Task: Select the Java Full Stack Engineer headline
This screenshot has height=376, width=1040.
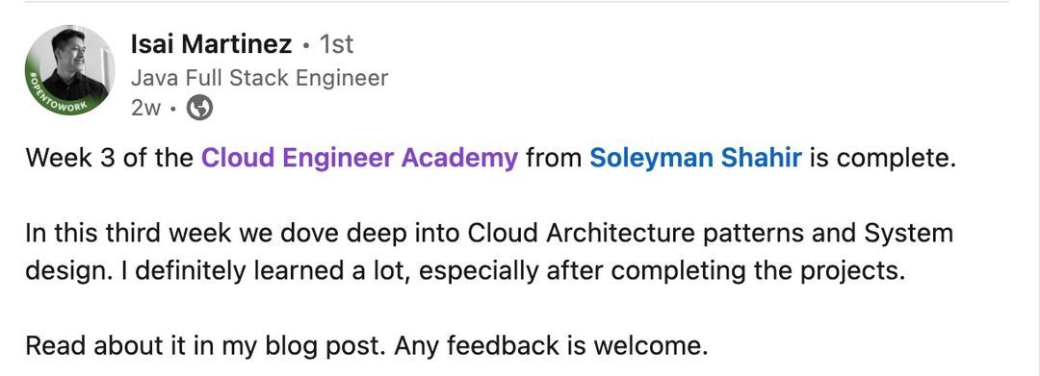Action: click(x=259, y=78)
